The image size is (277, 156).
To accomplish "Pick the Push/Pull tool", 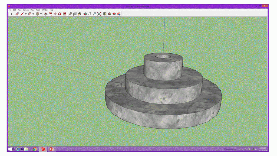I will click(x=46, y=14).
